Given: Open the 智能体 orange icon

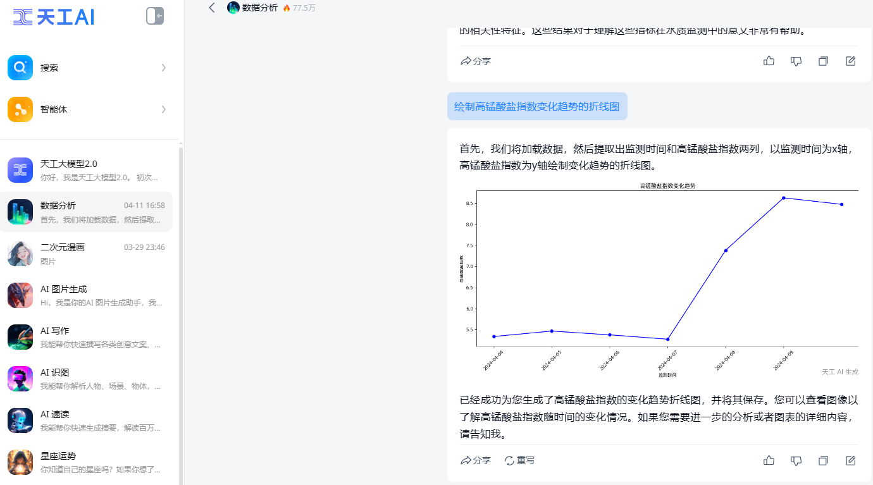Looking at the screenshot, I should 20,109.
